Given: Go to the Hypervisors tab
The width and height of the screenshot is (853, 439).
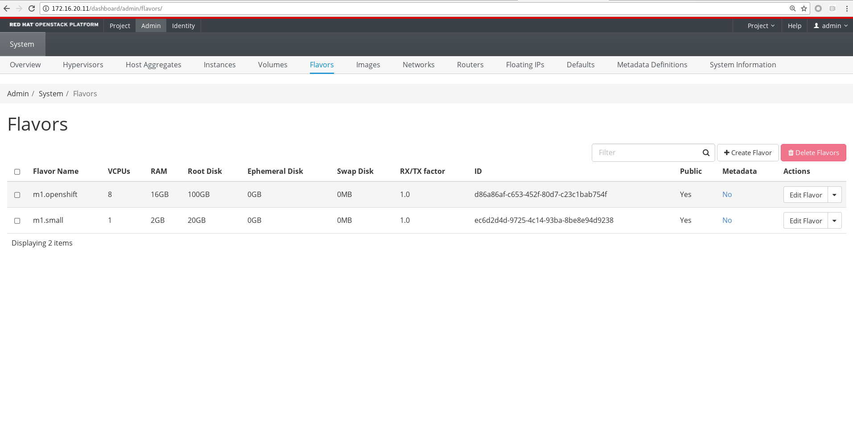Looking at the screenshot, I should [83, 65].
